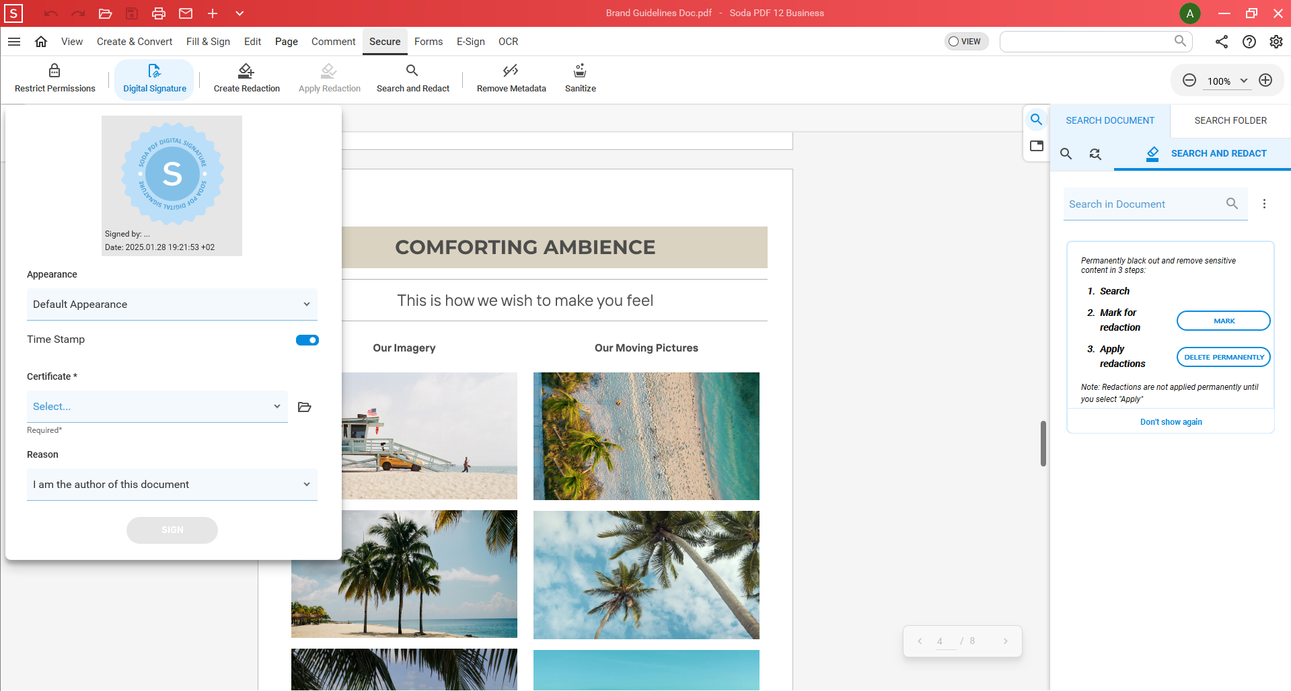Click the zoom out minus icon
The width and height of the screenshot is (1291, 691).
point(1189,81)
